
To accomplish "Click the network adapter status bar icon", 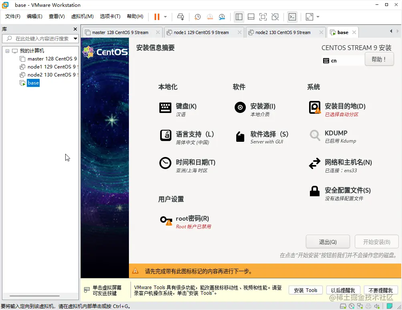I will click(360, 306).
